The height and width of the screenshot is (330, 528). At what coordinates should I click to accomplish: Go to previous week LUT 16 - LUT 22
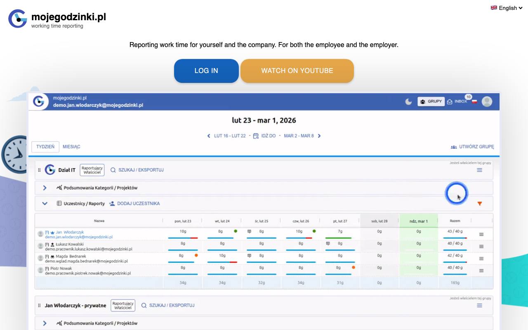click(230, 136)
